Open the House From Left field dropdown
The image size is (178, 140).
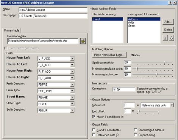[72, 59]
